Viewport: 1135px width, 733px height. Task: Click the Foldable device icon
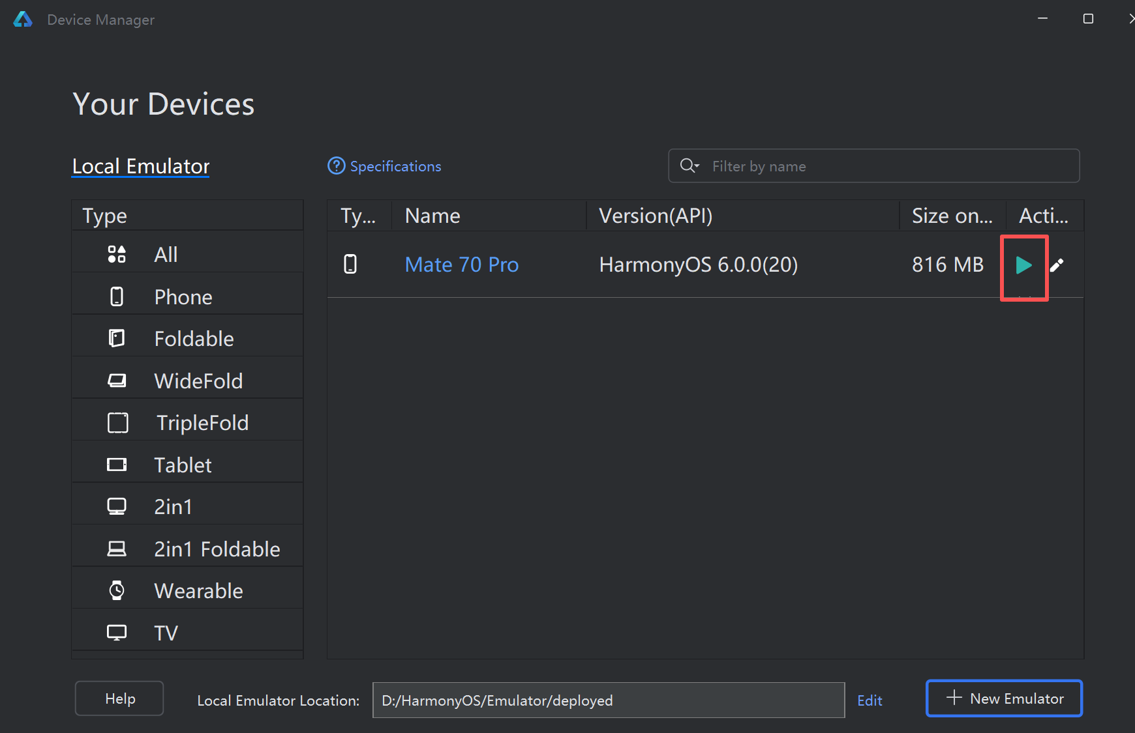point(117,338)
